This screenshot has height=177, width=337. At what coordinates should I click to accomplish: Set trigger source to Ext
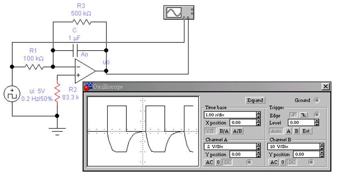point(305,131)
